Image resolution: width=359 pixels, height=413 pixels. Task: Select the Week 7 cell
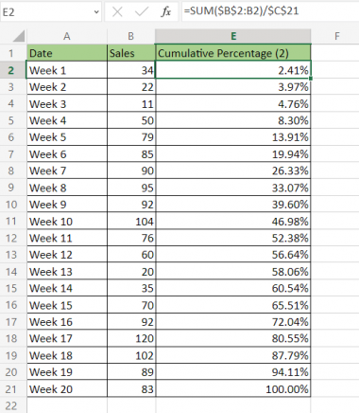point(67,171)
